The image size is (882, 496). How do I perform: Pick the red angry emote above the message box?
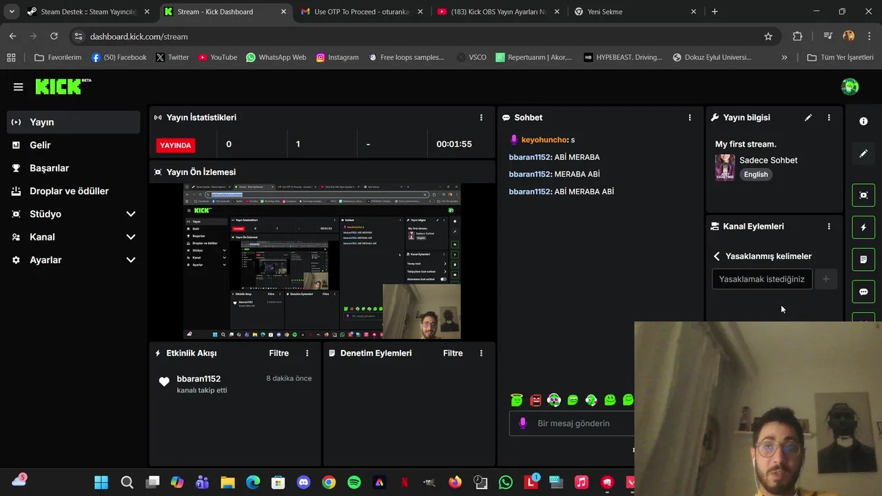pos(535,400)
